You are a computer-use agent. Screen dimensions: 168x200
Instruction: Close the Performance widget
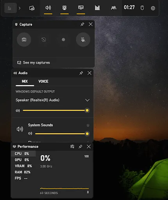coord(89,146)
